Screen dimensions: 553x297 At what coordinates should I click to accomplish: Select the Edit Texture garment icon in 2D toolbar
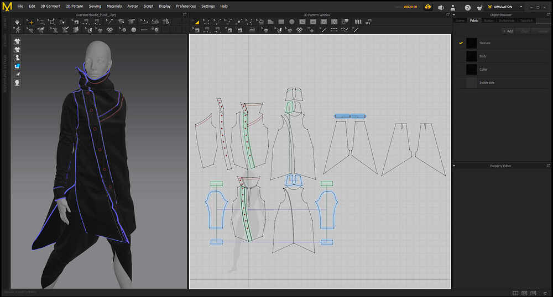coord(266,30)
